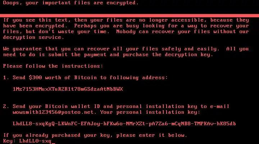Click the 'Key:' label at bottom
The width and height of the screenshot is (259, 144).
click(9, 141)
